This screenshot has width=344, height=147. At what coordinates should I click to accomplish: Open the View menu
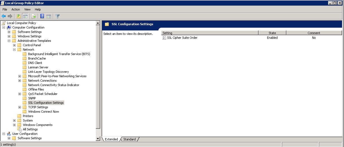point(27,9)
